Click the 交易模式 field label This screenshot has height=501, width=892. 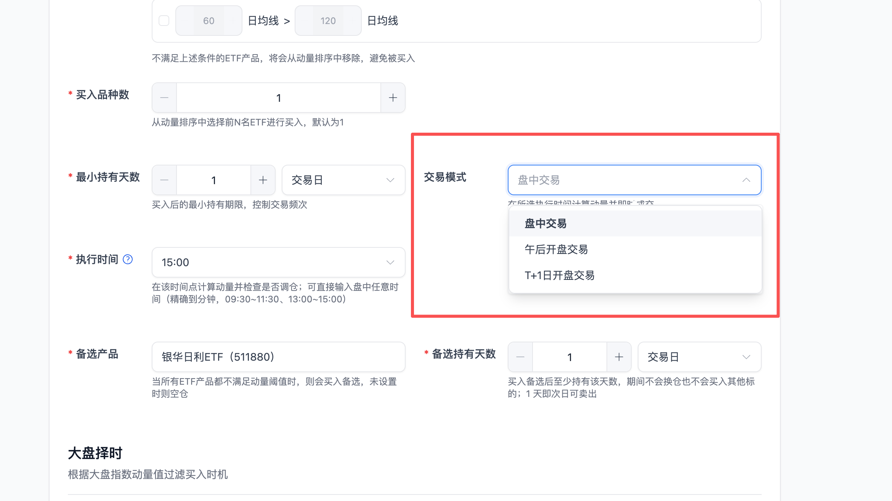[x=445, y=177]
